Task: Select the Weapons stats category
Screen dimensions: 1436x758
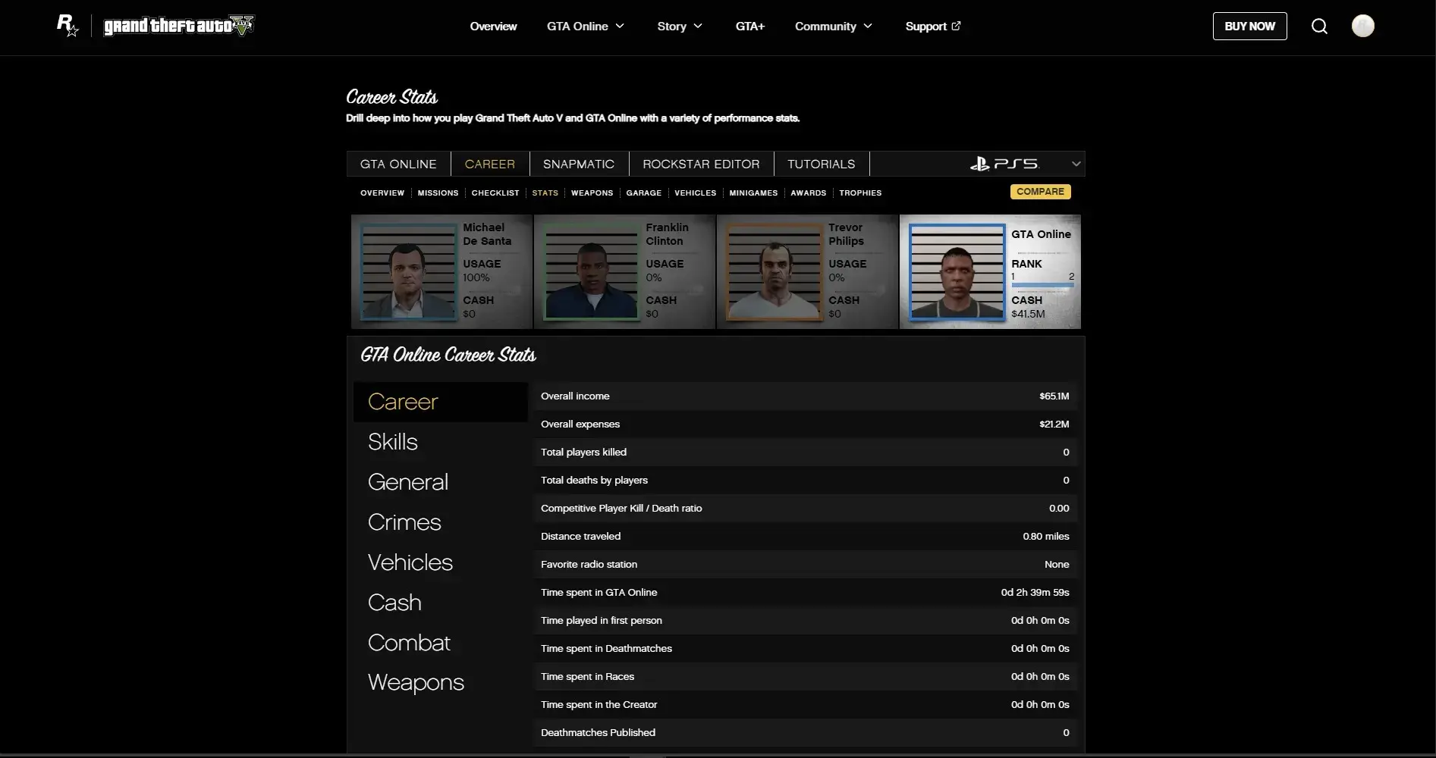Action: click(x=416, y=682)
